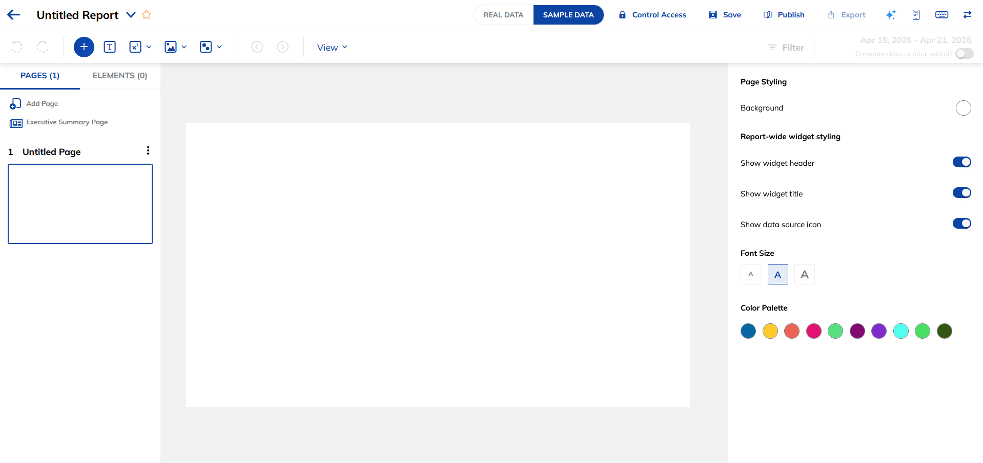
Task: Choose the coral red palette color
Action: (792, 331)
